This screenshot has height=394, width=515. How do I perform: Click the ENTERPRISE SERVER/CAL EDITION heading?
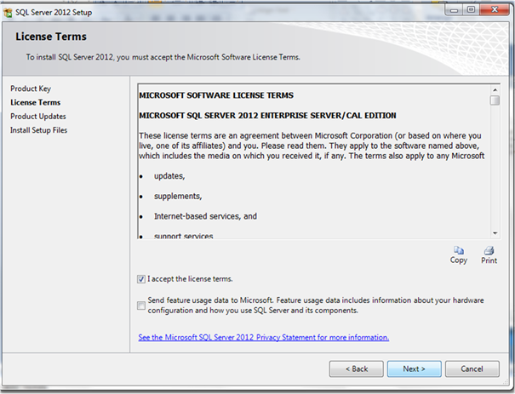(x=267, y=116)
